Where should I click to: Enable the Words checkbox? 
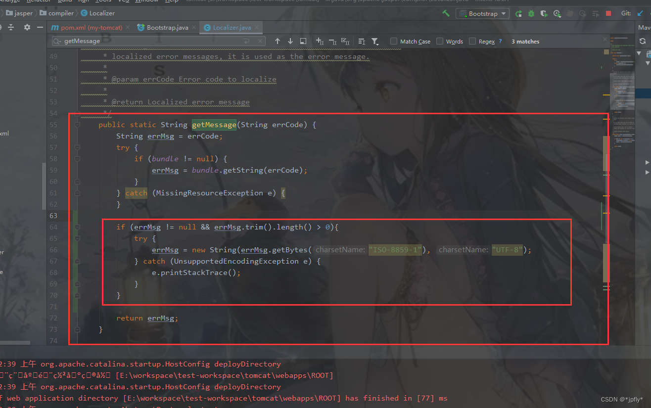[x=440, y=42]
